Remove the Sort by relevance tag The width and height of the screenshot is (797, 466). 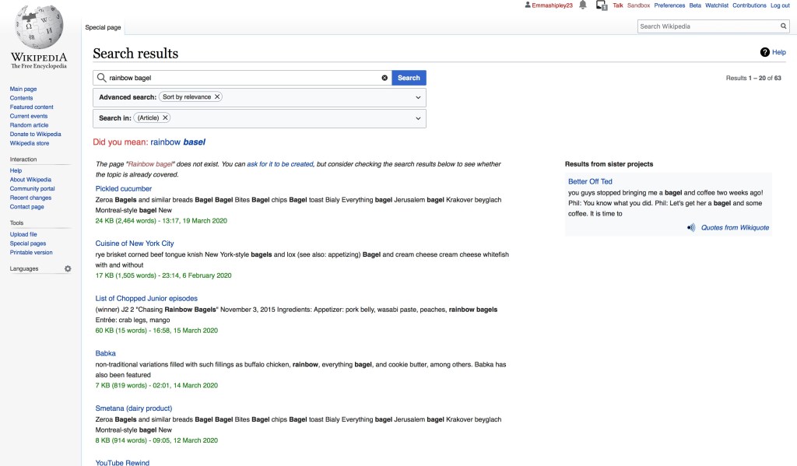217,97
